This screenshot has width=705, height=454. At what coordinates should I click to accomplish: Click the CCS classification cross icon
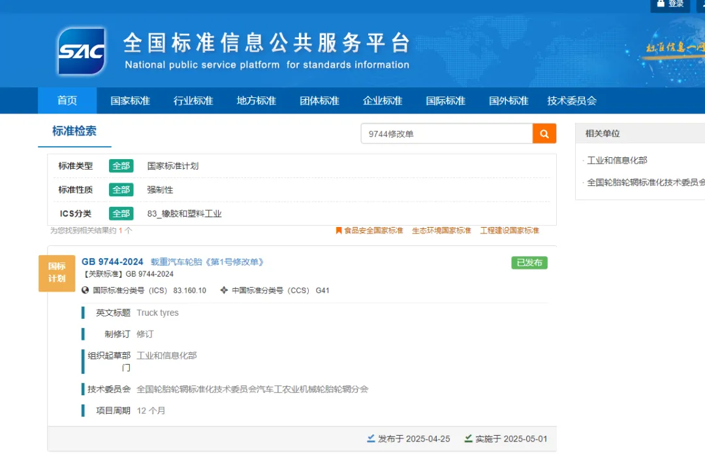click(224, 290)
